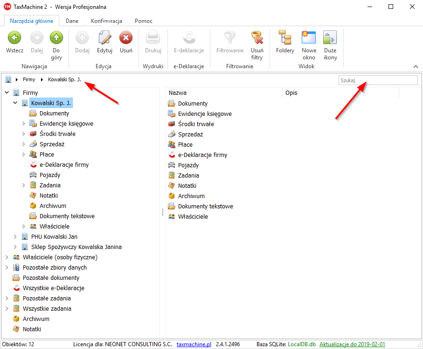The image size is (423, 349).
Task: Collapse the Kowalski Sp. J. tree node
Action: 15,103
